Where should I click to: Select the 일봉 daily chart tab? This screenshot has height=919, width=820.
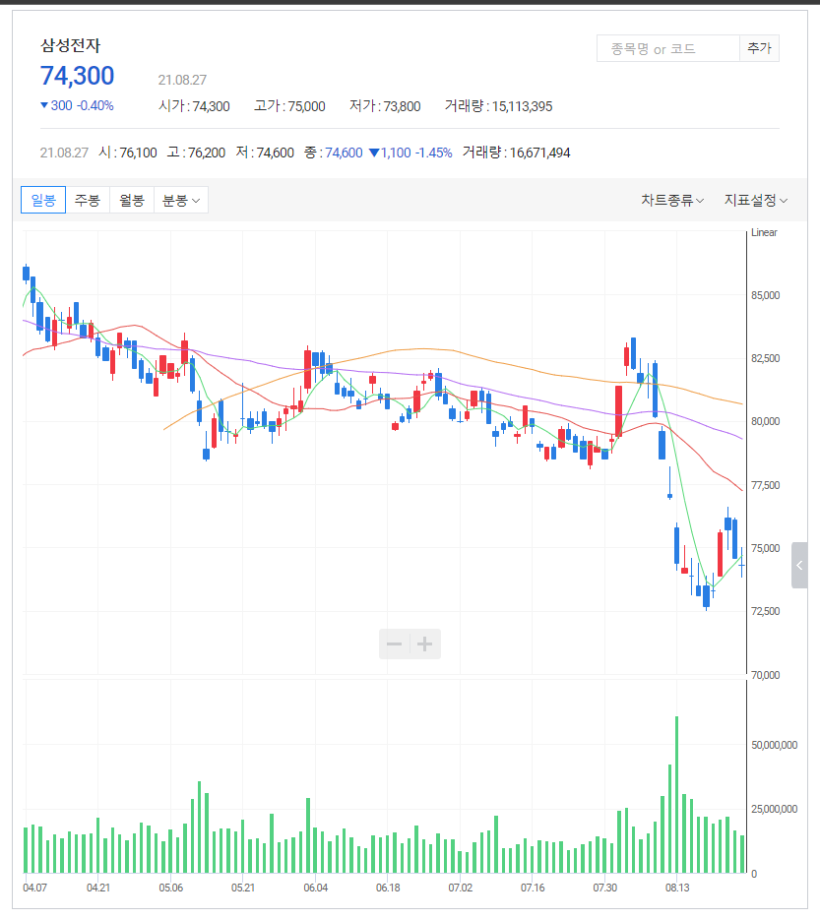[43, 200]
